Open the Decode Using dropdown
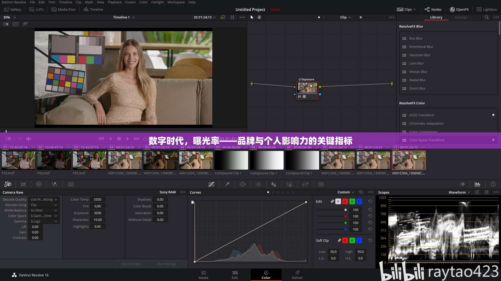This screenshot has width=501, height=281. 44,205
